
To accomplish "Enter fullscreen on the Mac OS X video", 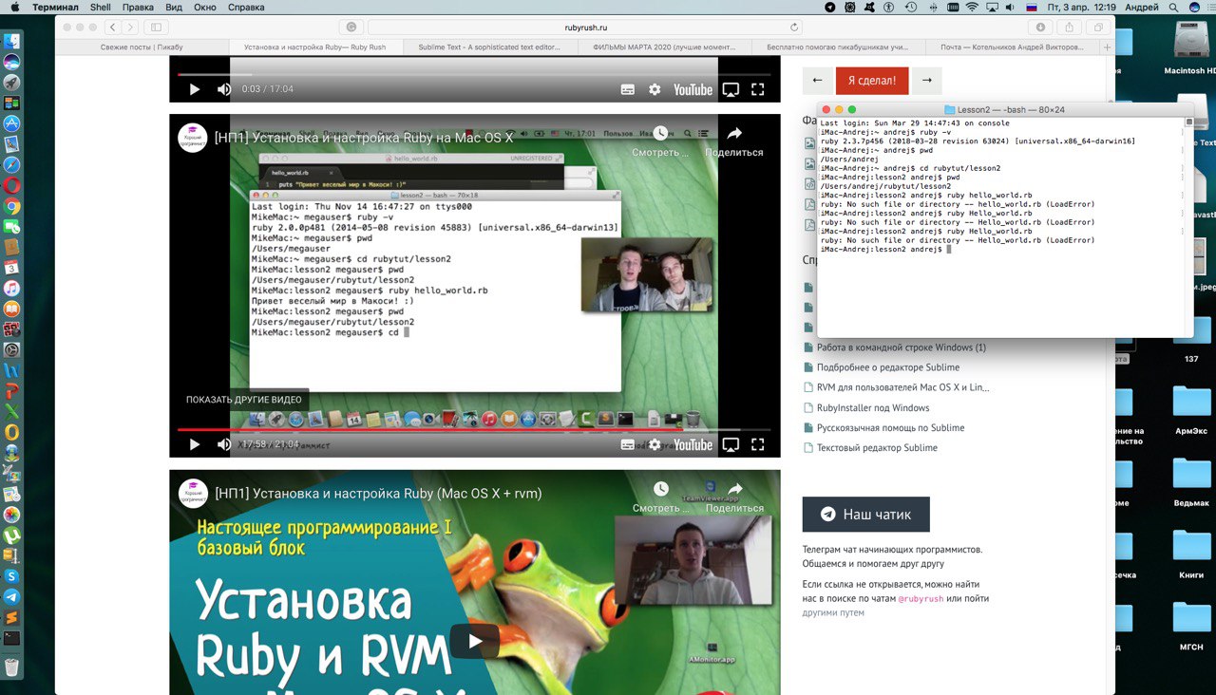I will point(758,444).
